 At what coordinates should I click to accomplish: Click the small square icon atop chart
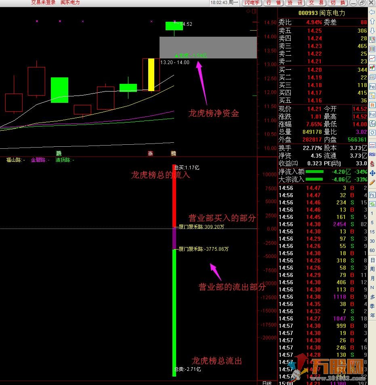tap(254, 11)
